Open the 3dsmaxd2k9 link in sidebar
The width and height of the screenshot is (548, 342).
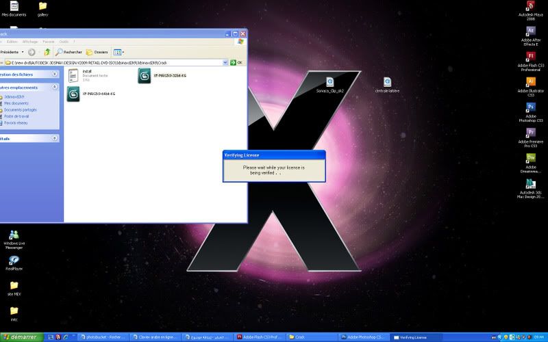click(x=14, y=96)
